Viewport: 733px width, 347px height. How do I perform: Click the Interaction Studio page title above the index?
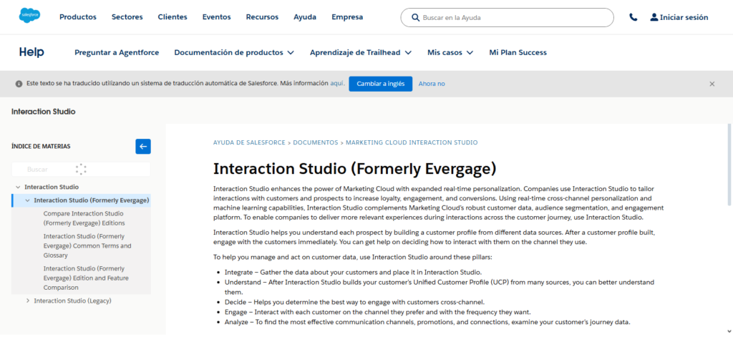44,112
